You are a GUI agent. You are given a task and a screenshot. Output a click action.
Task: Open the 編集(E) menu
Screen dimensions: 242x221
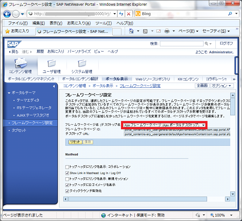coord(38,23)
